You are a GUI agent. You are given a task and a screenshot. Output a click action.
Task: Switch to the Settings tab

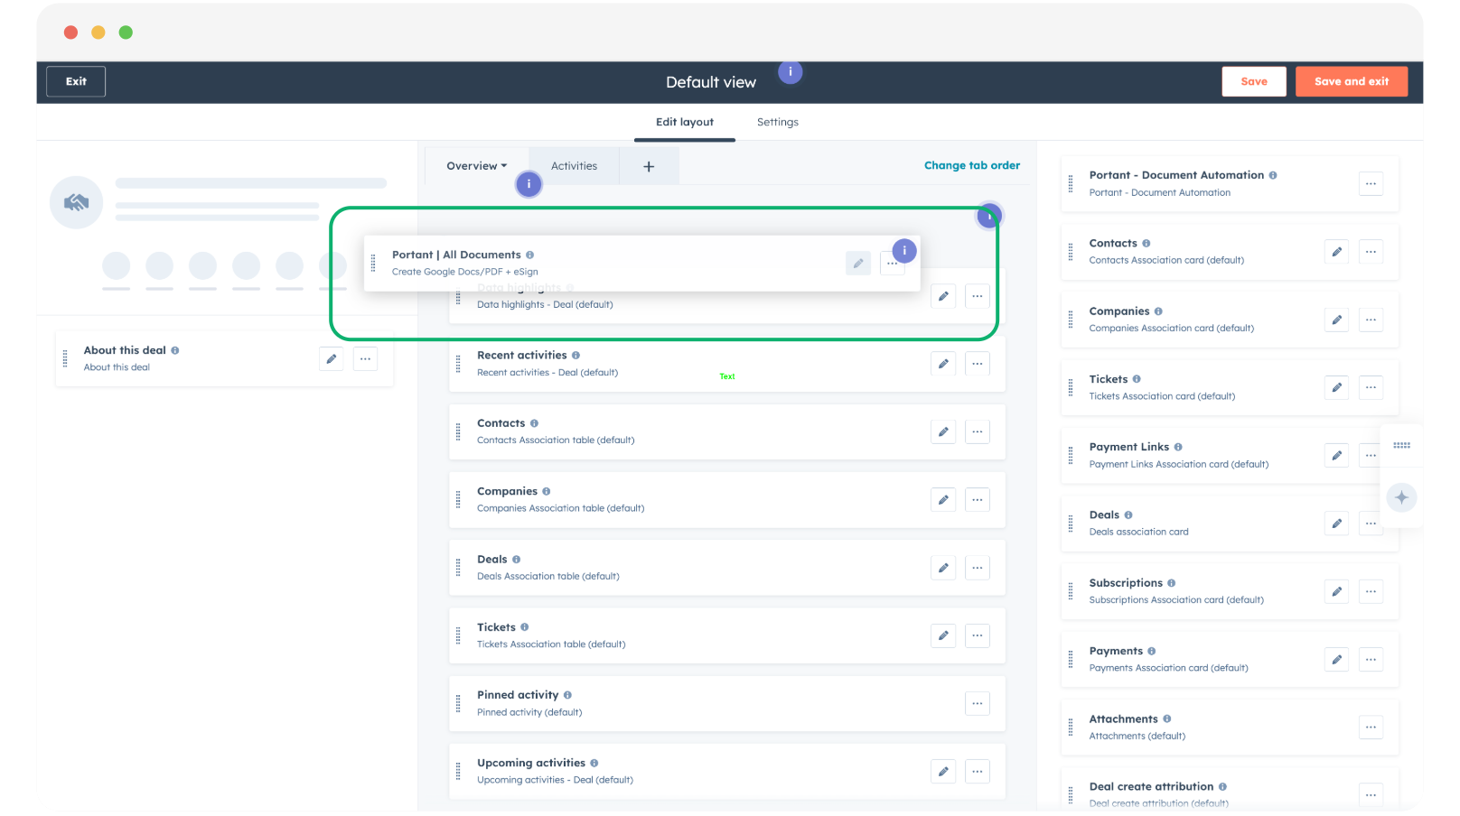[x=777, y=122]
